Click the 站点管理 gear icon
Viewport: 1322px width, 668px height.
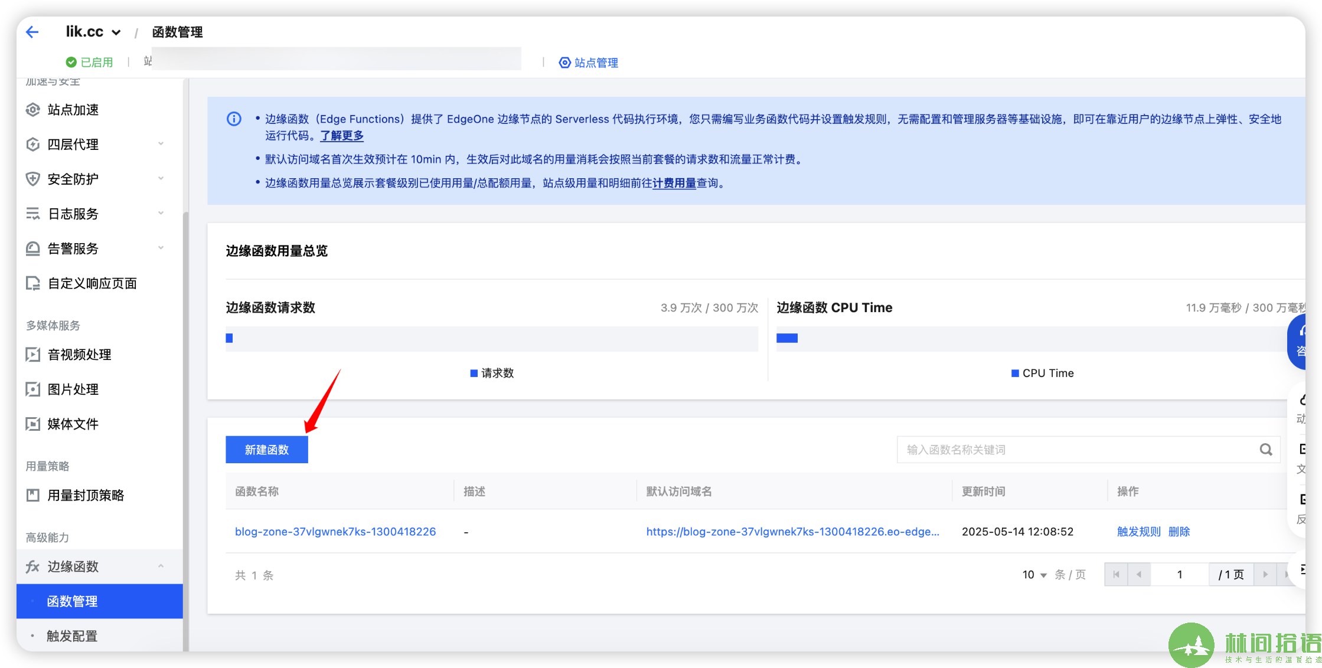pos(565,63)
